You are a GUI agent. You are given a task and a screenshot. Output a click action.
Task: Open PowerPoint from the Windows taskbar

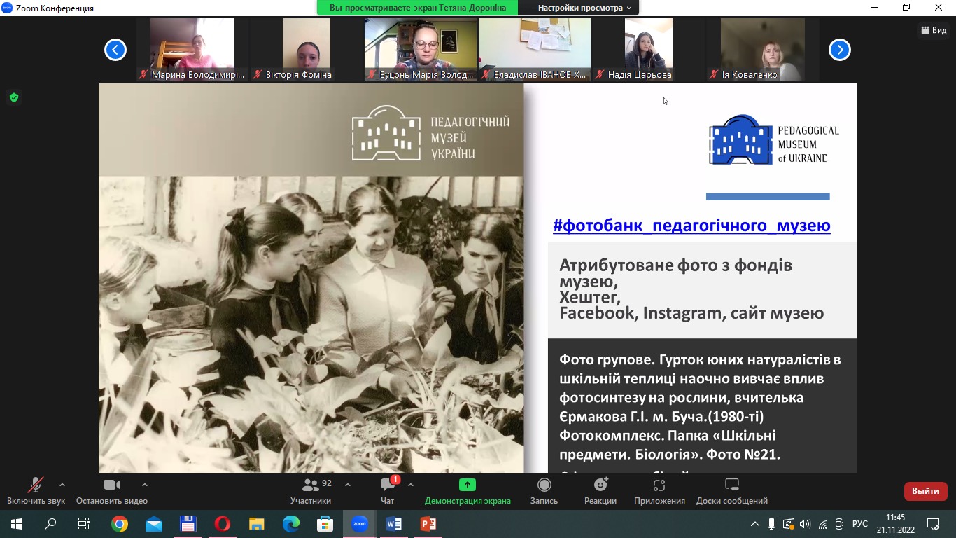[428, 524]
